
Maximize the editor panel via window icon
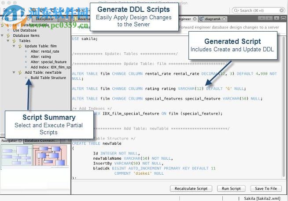coord(283,18)
